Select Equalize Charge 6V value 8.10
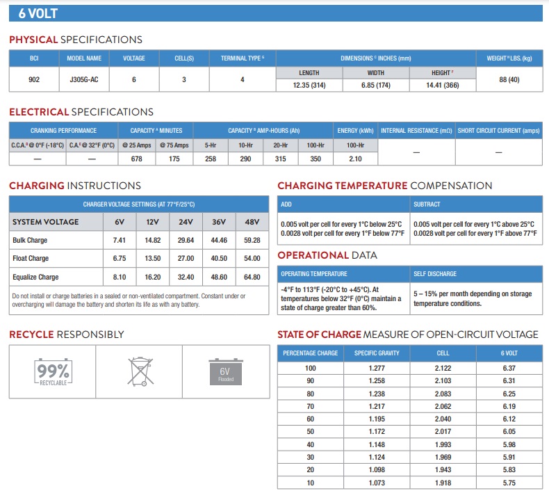Image resolution: width=549 pixels, height=500 pixels. (x=120, y=277)
